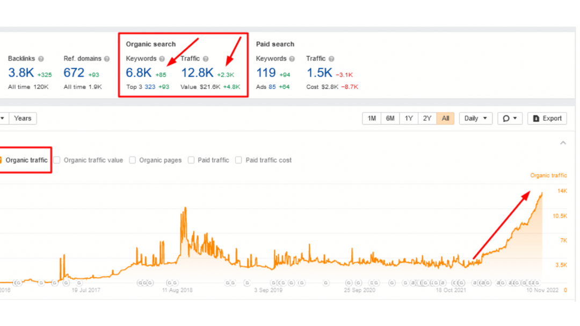Open the Daily granularity dropdown

[475, 118]
